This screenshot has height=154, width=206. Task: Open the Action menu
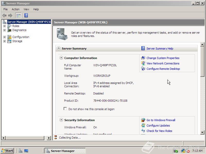[x=15, y=9]
